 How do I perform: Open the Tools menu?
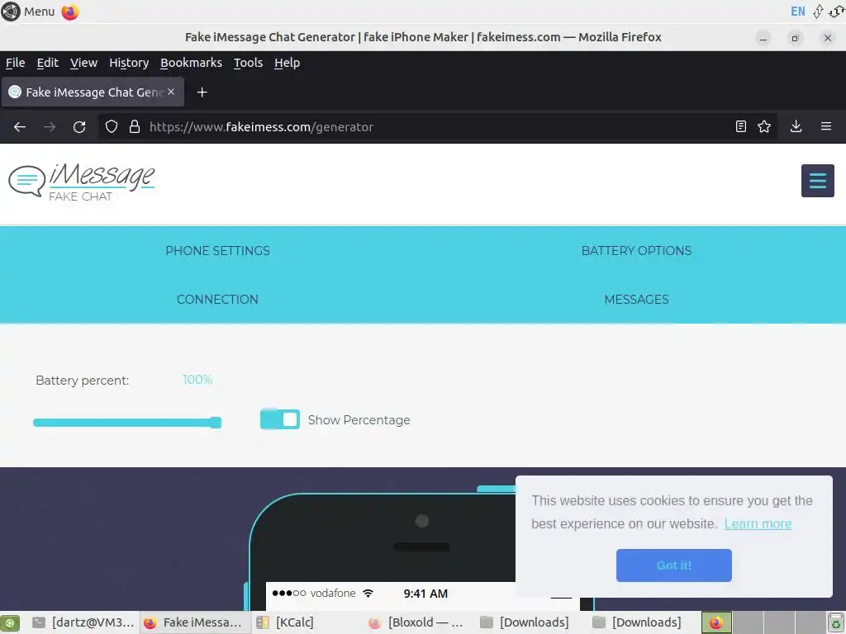click(248, 63)
